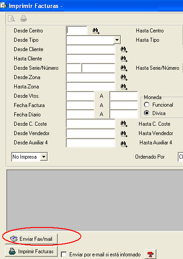Screen dimensions: 183x259
Task: Open the binoculars lookup for Desde Serie/Número
Action: pyautogui.click(x=124, y=68)
